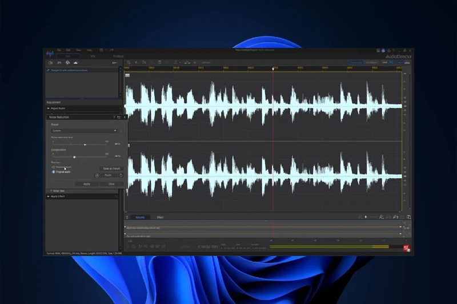This screenshot has height=304, width=457.
Task: Click the Save as Preset button
Action: tap(111, 169)
